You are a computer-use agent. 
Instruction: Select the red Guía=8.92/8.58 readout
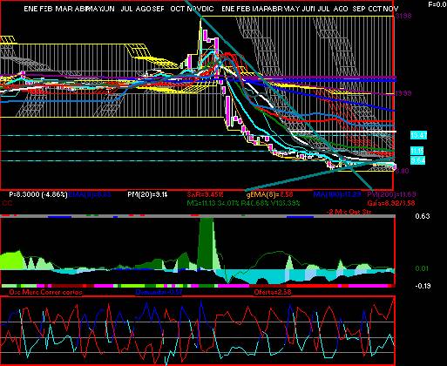(391, 203)
